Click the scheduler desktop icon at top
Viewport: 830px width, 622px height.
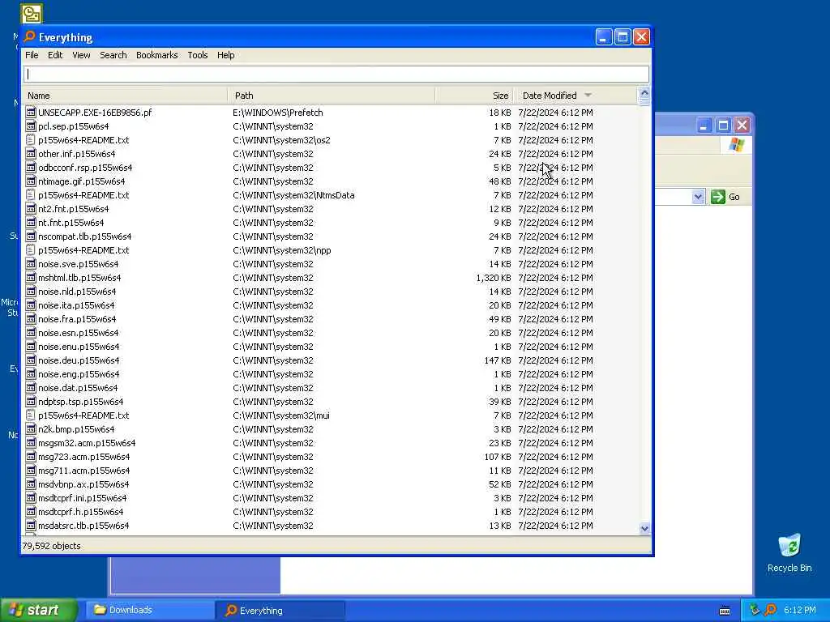32,14
